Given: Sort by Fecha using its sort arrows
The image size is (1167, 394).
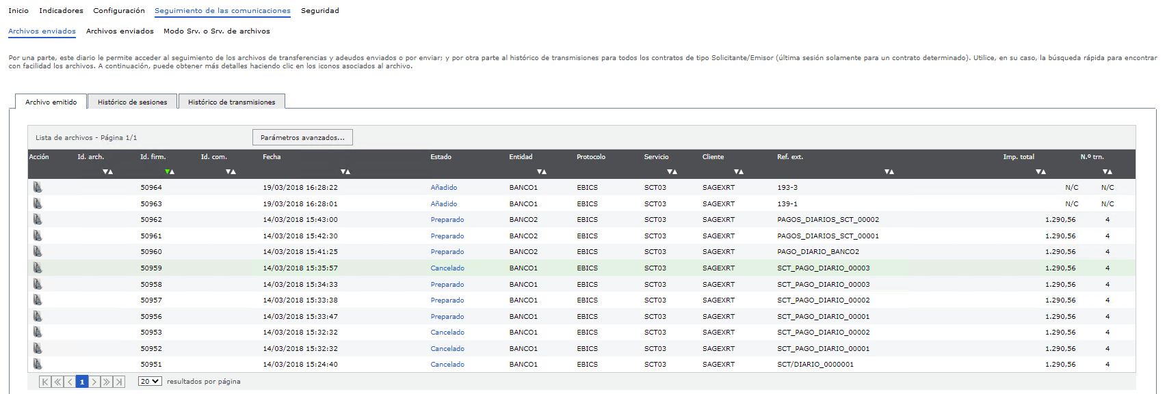Looking at the screenshot, I should pyautogui.click(x=345, y=171).
